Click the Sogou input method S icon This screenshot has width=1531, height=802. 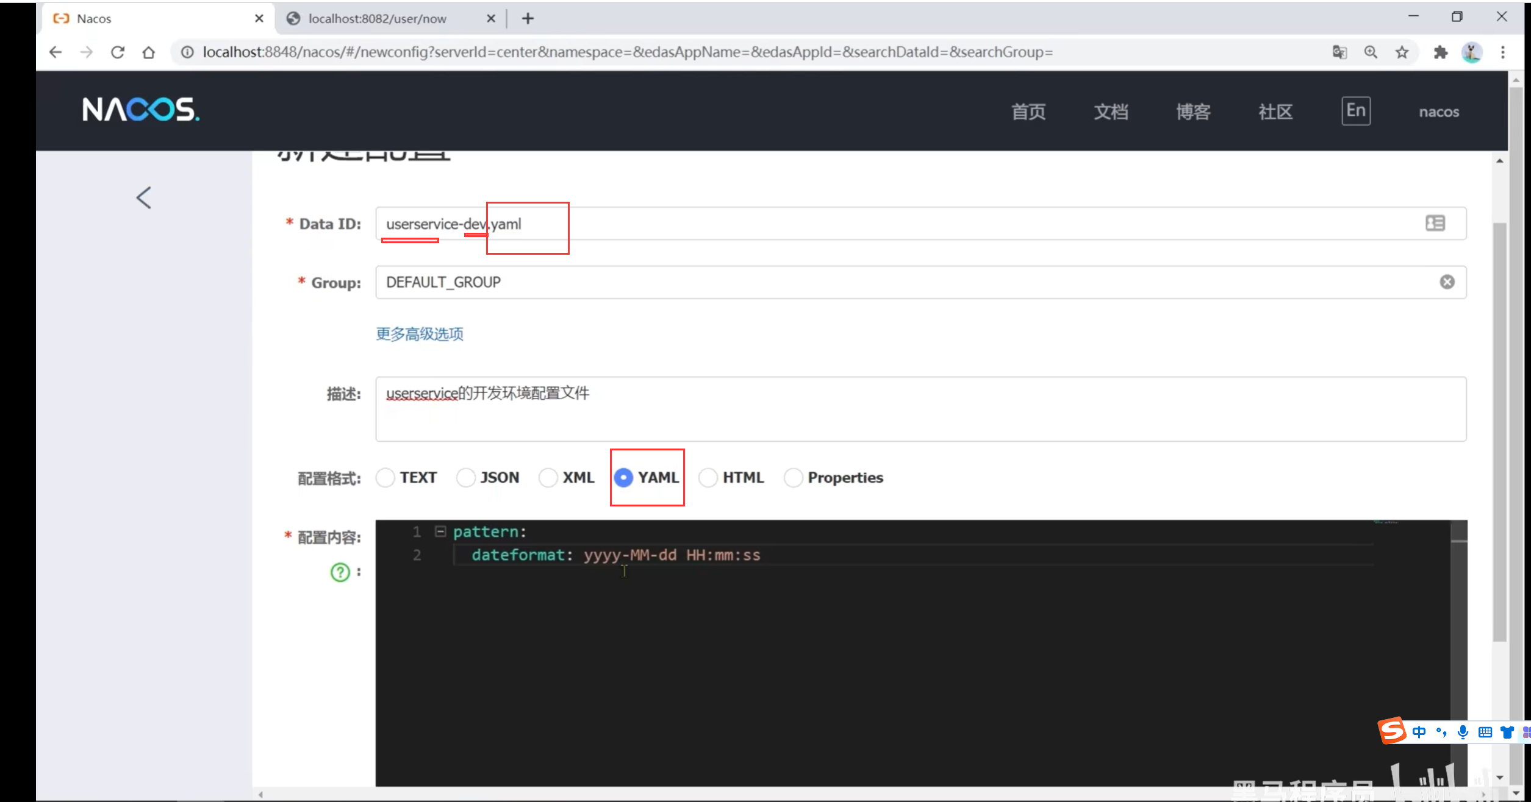(1393, 731)
